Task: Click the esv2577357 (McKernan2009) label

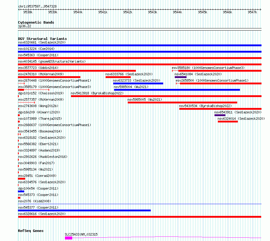Action: point(41,99)
